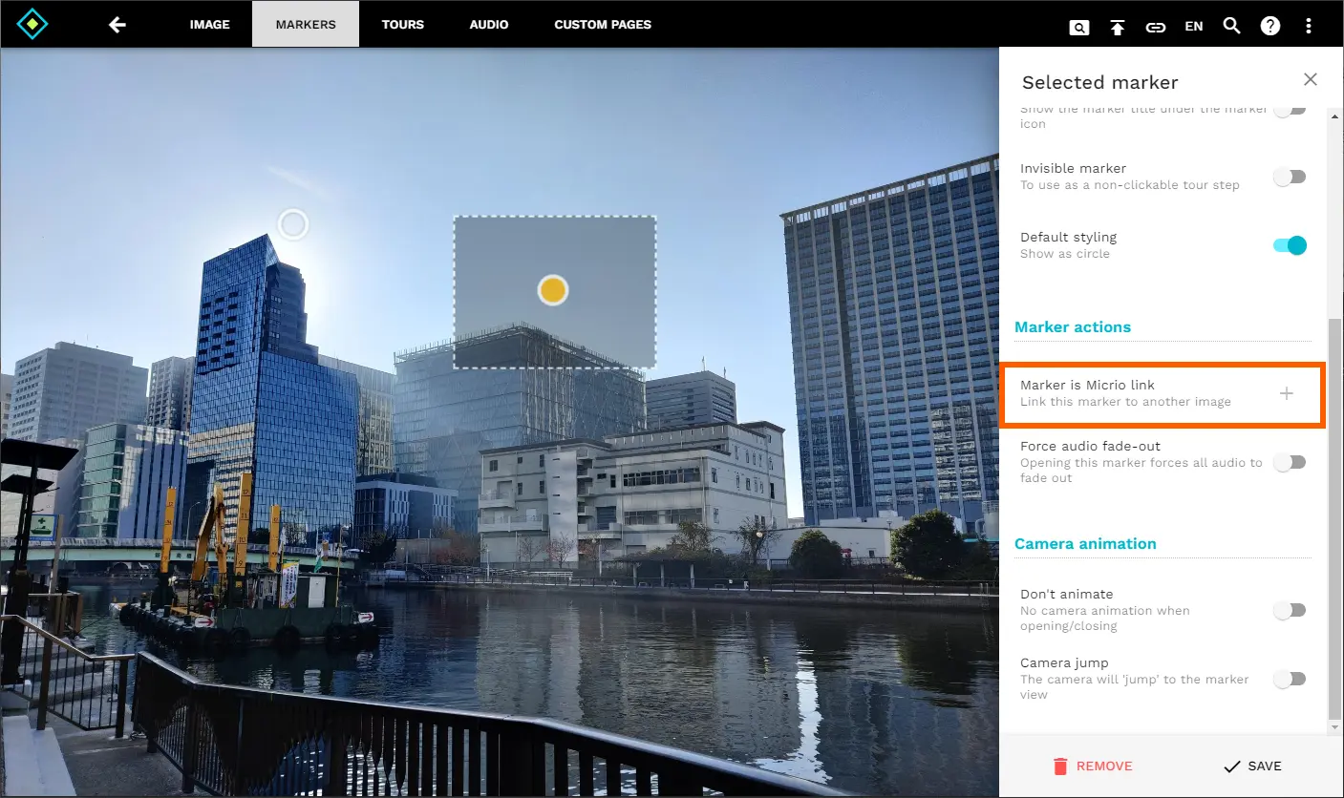
Task: Disable the Default styling toggle
Action: [1291, 245]
